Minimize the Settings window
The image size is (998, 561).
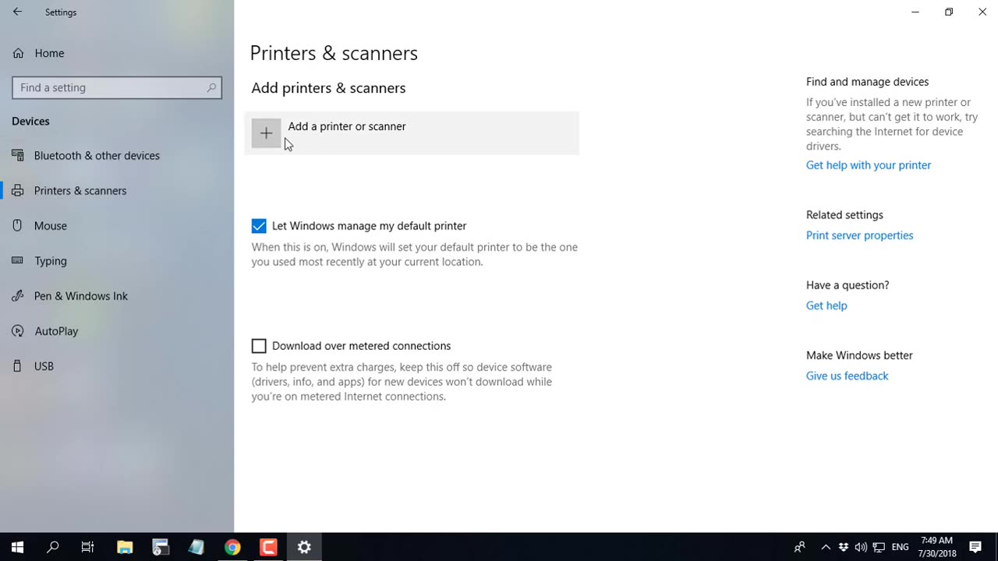915,12
